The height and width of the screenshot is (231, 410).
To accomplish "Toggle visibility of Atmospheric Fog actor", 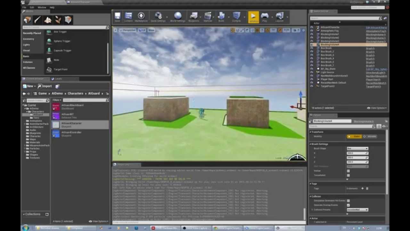I will pyautogui.click(x=312, y=31).
